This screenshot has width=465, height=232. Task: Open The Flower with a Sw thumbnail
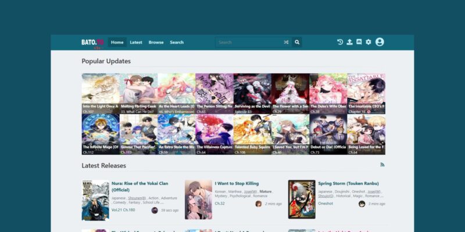click(290, 93)
